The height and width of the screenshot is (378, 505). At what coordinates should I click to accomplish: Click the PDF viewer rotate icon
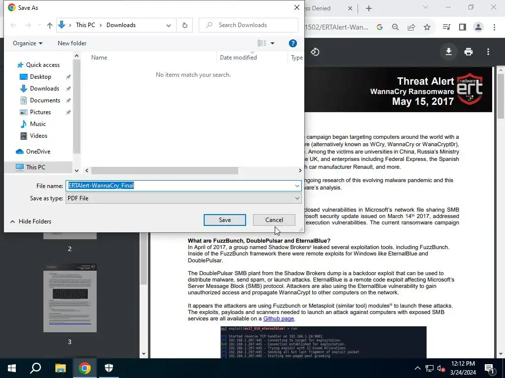315,52
